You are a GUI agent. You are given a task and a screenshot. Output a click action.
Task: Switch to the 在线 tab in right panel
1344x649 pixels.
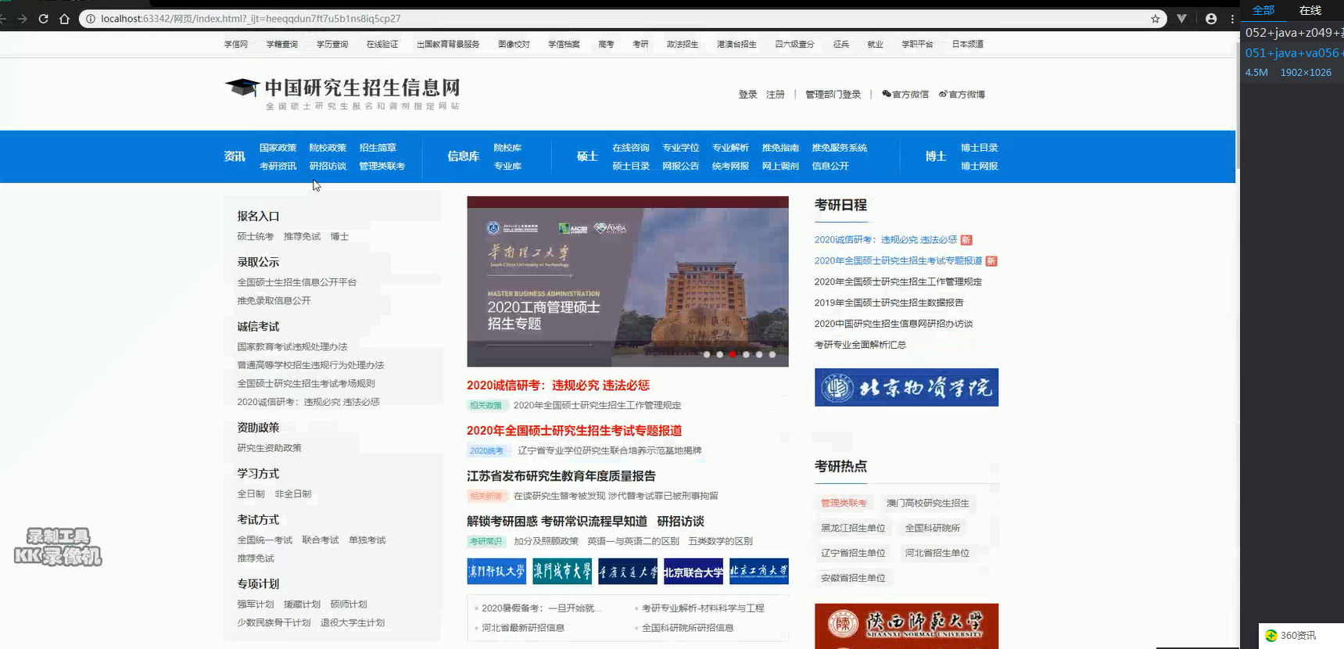pos(1310,10)
